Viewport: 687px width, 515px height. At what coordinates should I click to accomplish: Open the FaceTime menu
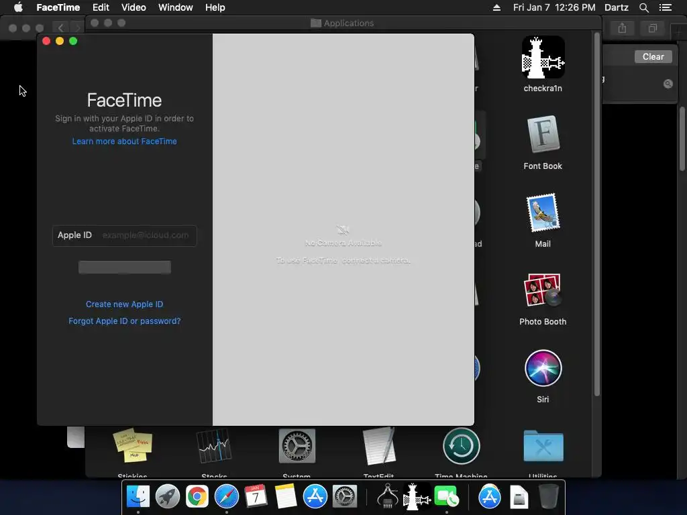tap(58, 7)
